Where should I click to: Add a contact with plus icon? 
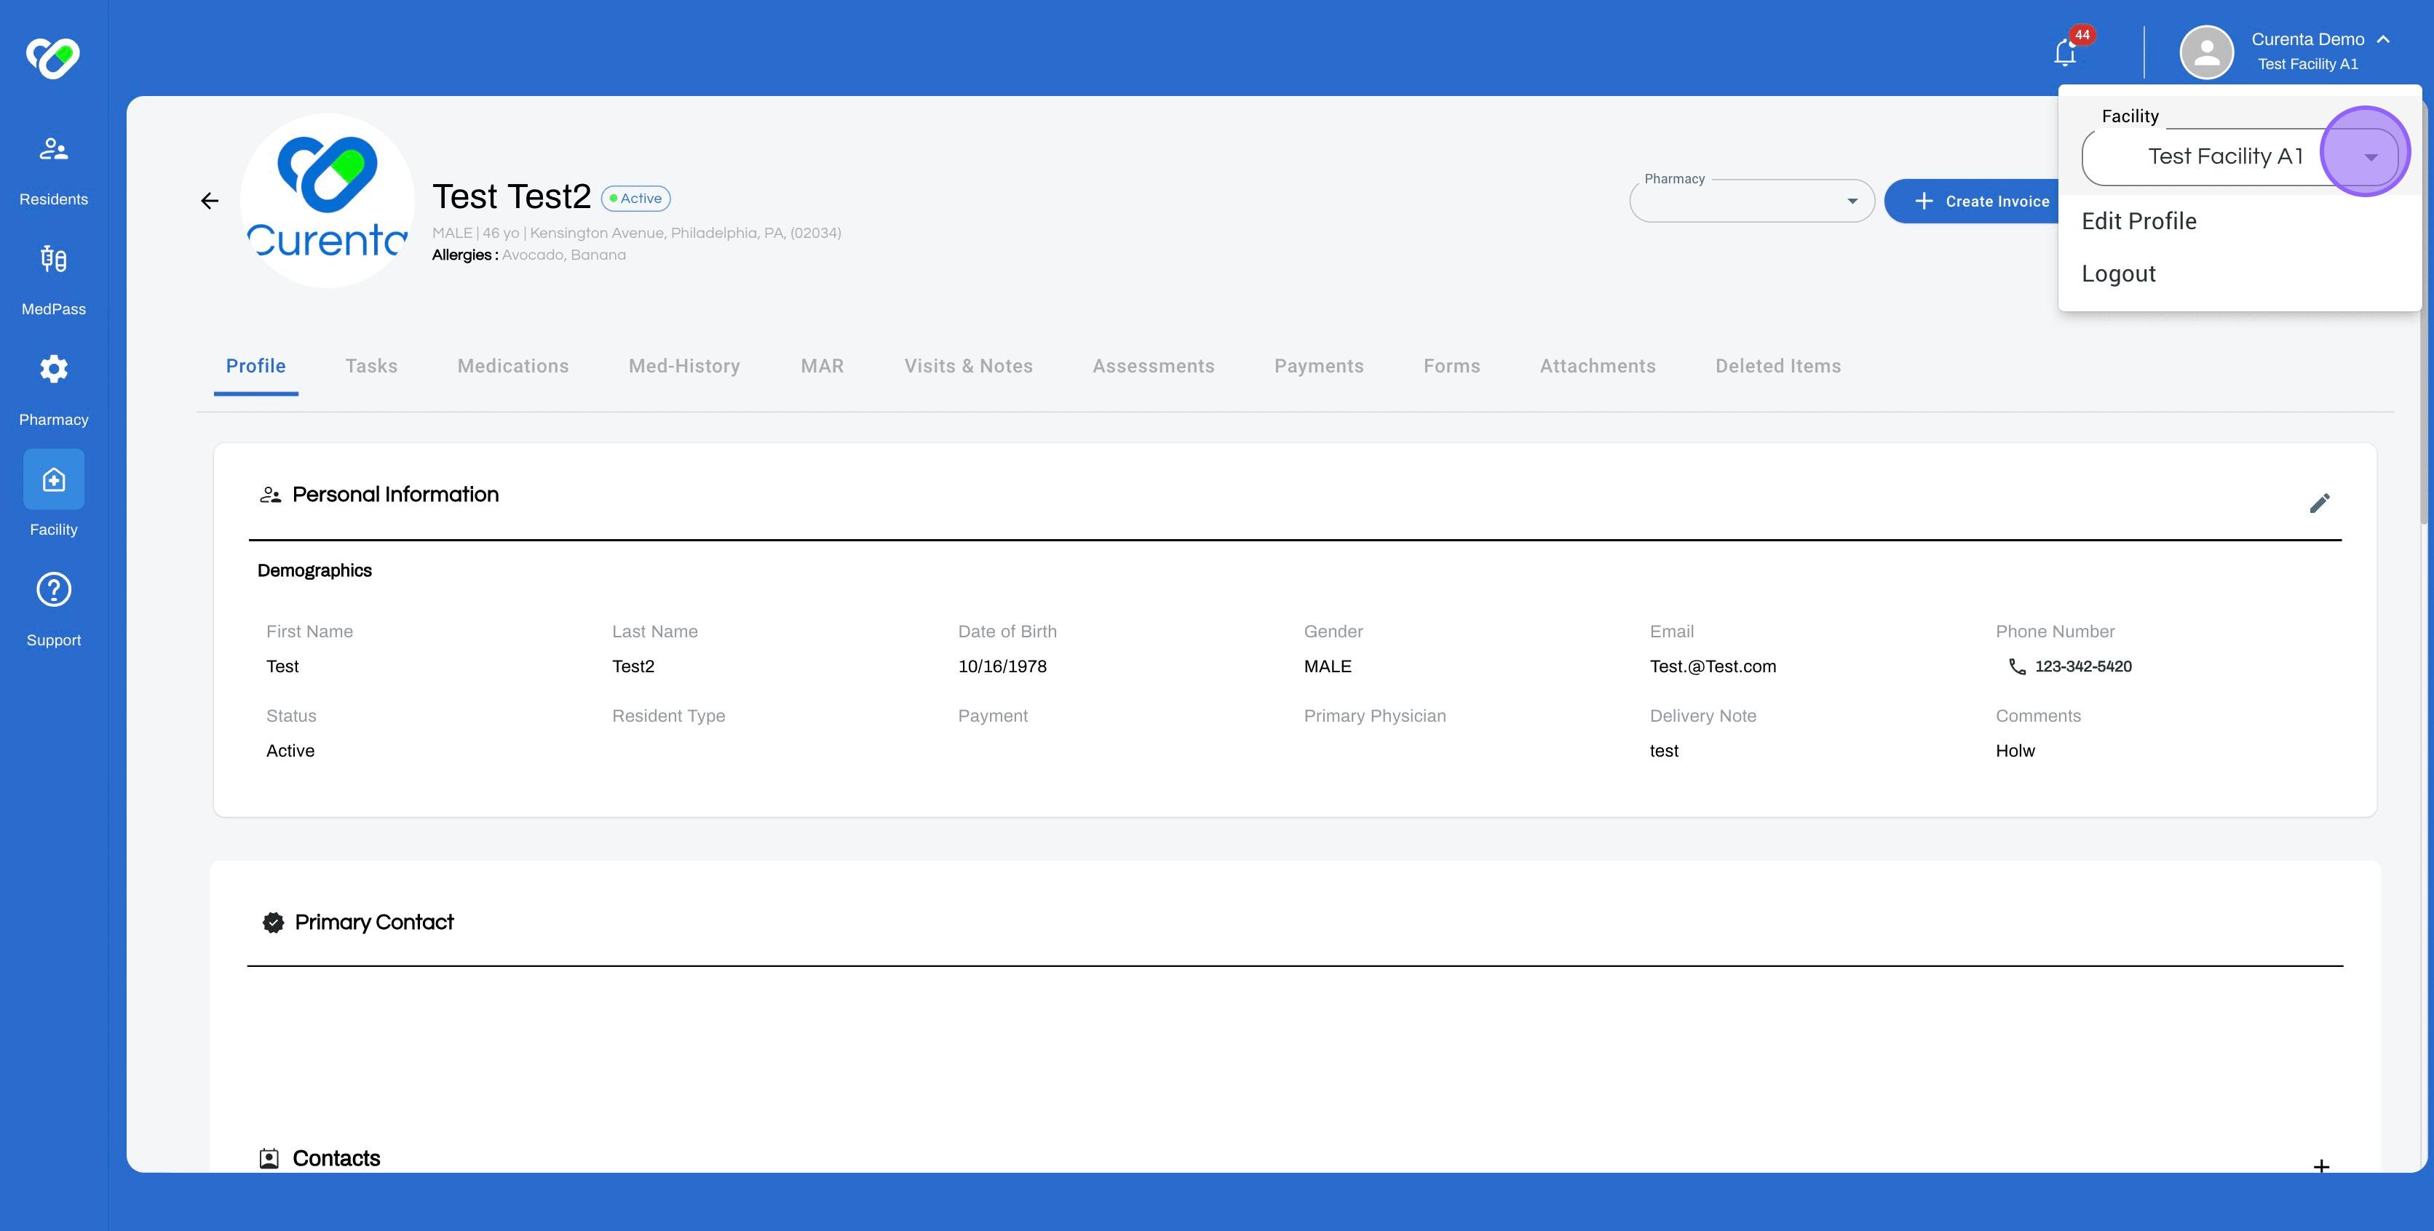pyautogui.click(x=2322, y=1166)
